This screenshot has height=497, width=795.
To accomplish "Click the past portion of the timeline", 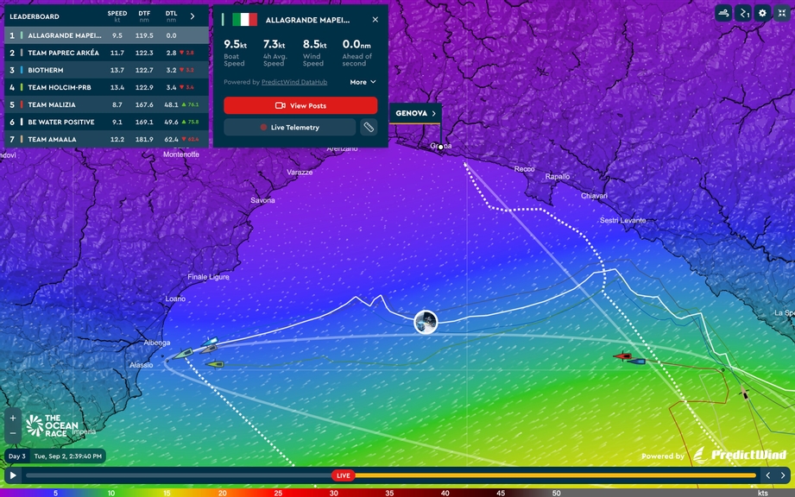I will click(179, 475).
